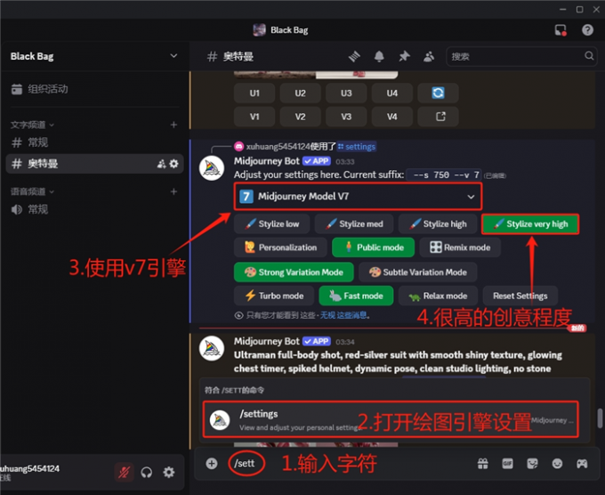
Task: Select the 奥特曼 text channel
Action: 94,164
